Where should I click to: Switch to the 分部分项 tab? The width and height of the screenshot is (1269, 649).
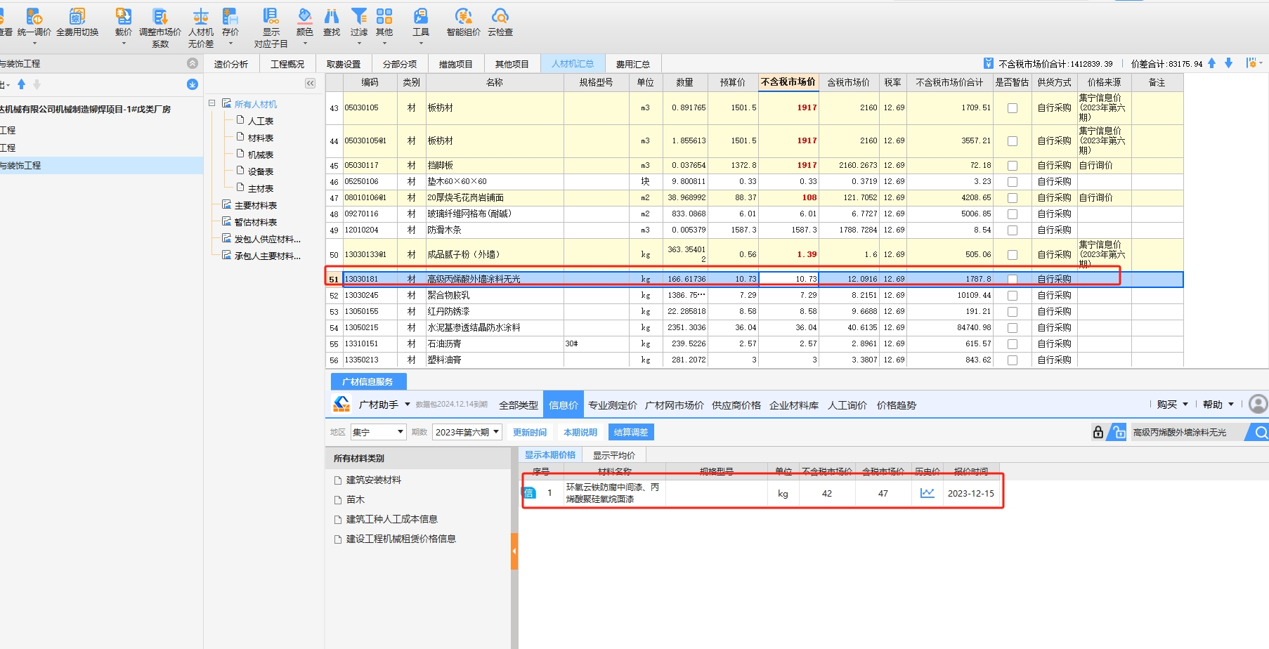pyautogui.click(x=400, y=64)
